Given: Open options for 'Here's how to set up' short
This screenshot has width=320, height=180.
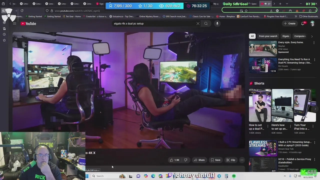Looking at the screenshot, I should point(290,126).
